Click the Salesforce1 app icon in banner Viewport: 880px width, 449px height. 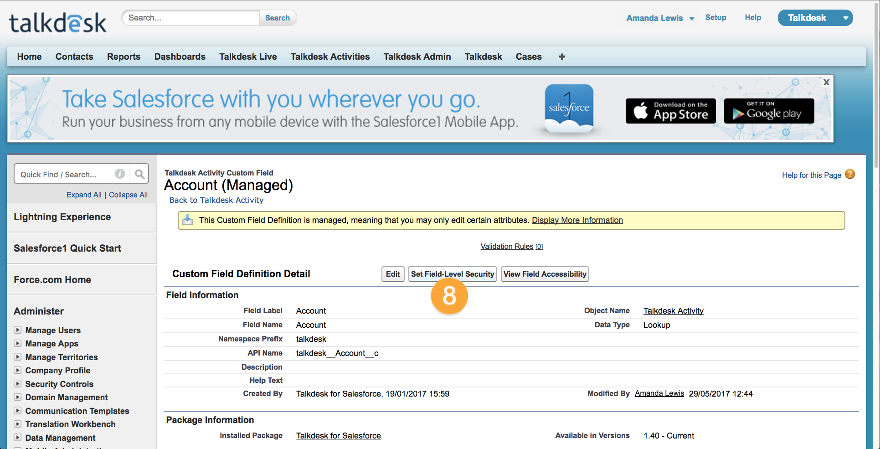click(569, 108)
